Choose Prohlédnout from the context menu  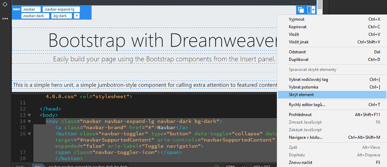(x=332, y=115)
